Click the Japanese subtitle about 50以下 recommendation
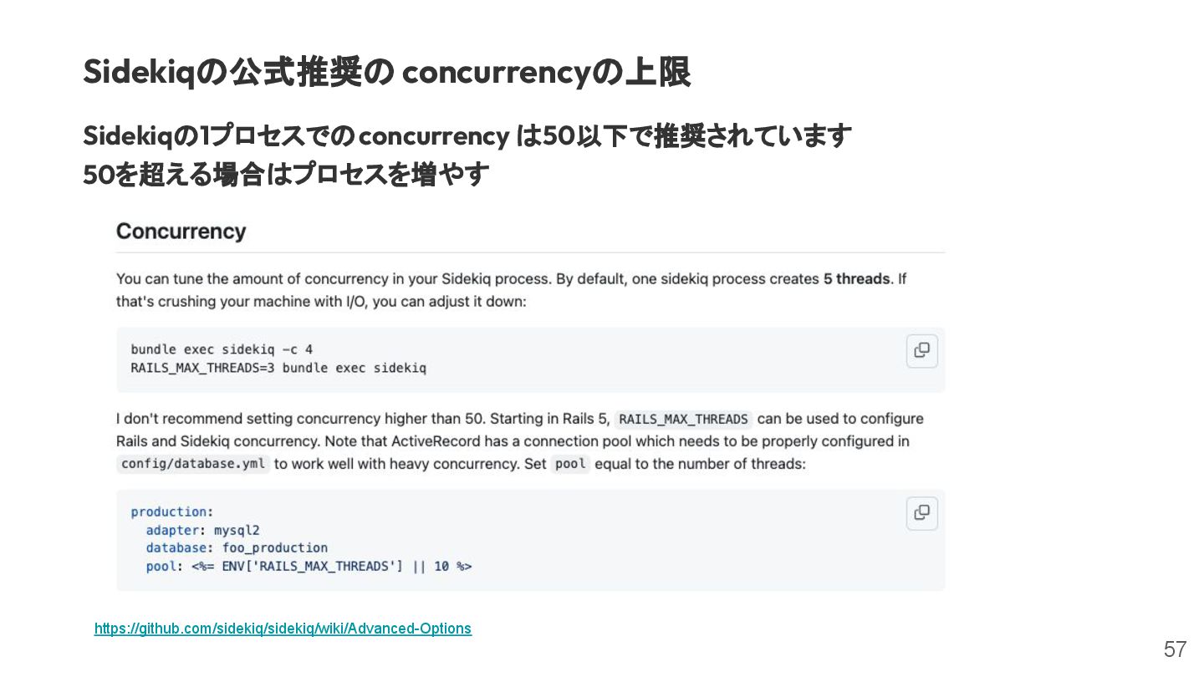The width and height of the screenshot is (1204, 677). (467, 135)
